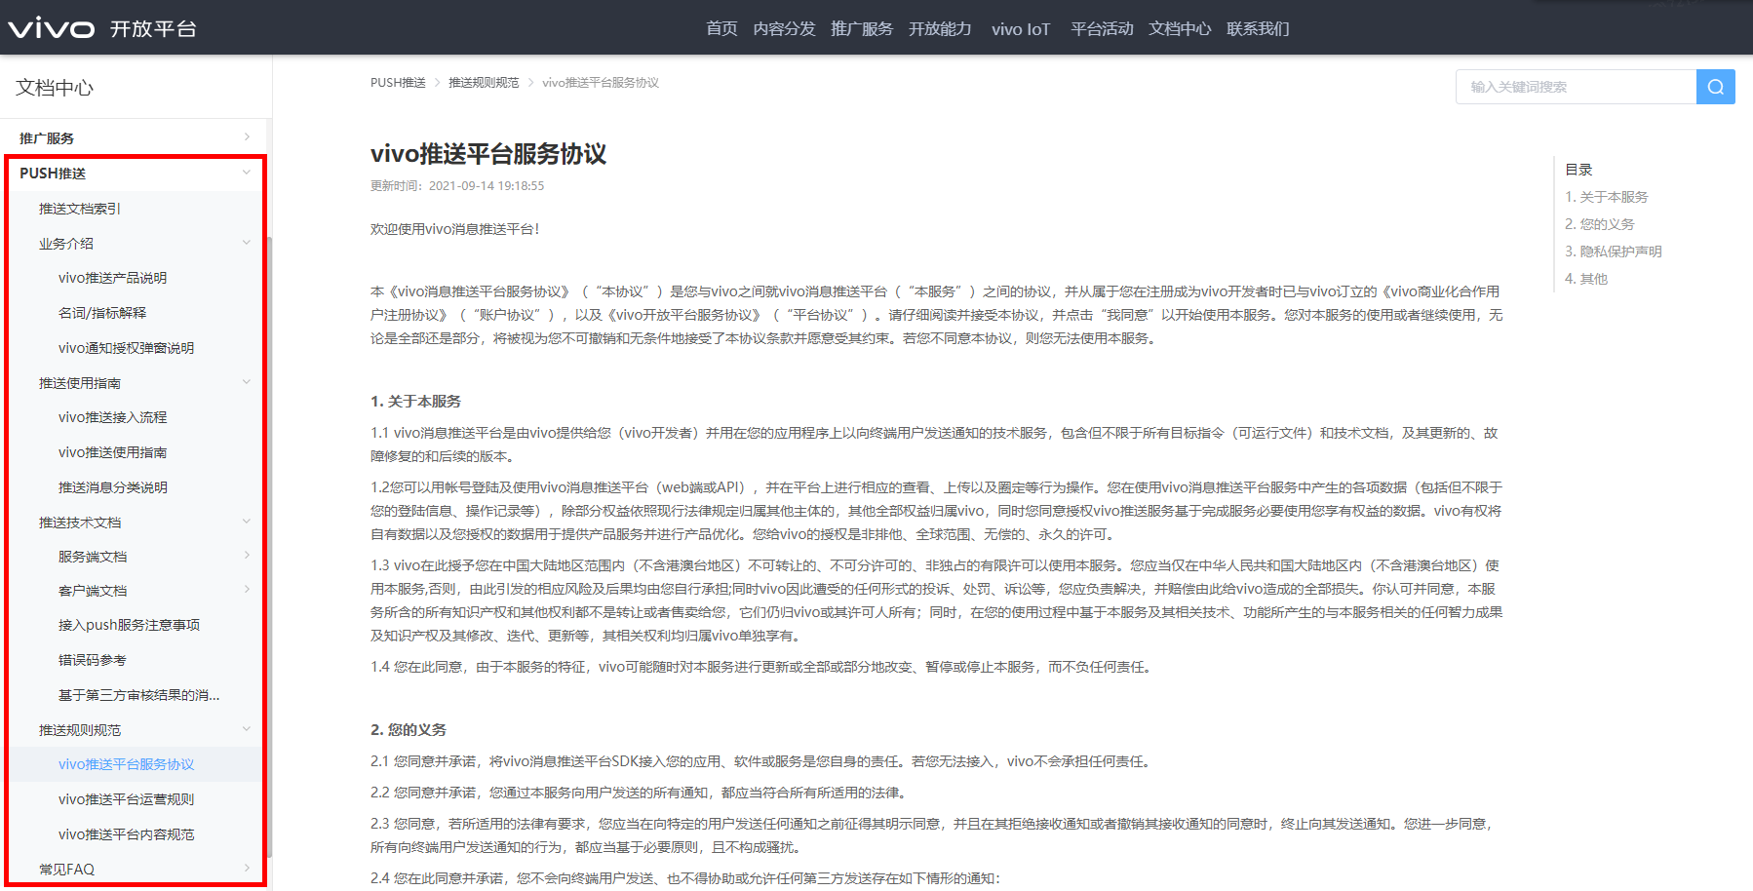This screenshot has height=891, width=1753.
Task: Expand 常见FAQ chevron
Action: [247, 869]
